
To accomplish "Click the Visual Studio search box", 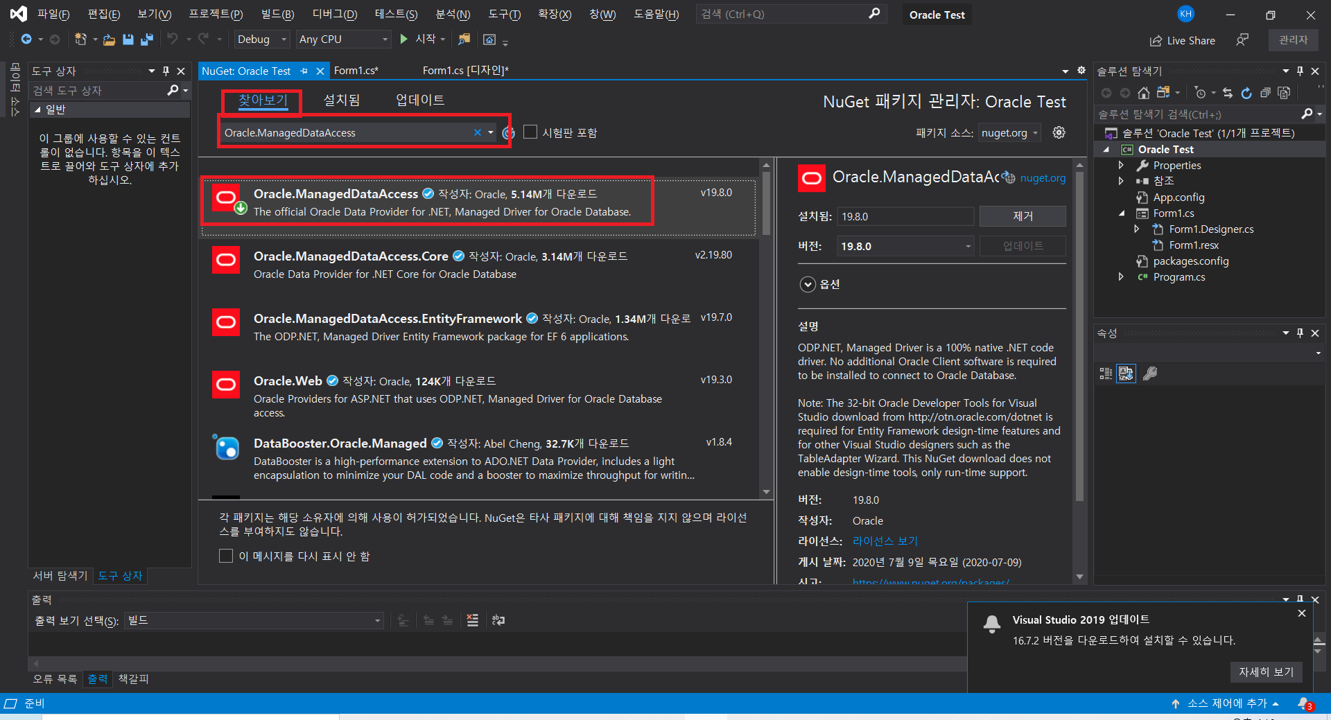I will 792,14.
